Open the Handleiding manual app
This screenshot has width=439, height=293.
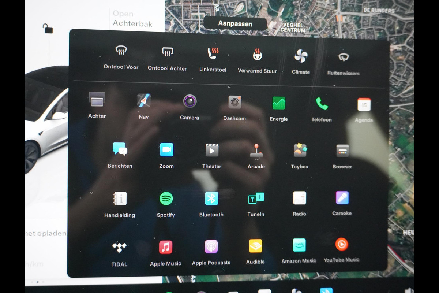point(120,199)
